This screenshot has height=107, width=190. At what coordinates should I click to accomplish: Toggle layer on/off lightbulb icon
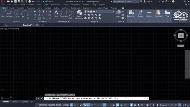[85, 12]
